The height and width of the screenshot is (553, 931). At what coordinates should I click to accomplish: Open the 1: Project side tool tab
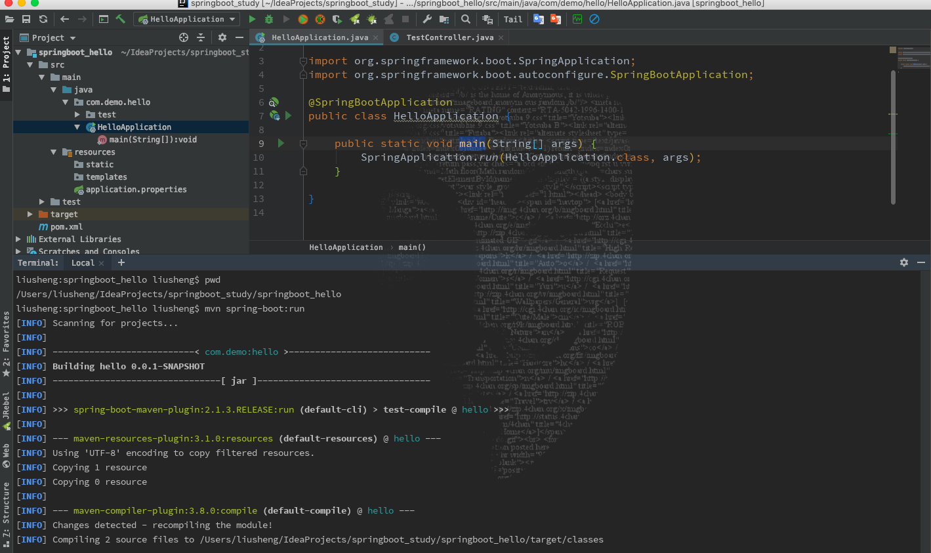pyautogui.click(x=6, y=64)
